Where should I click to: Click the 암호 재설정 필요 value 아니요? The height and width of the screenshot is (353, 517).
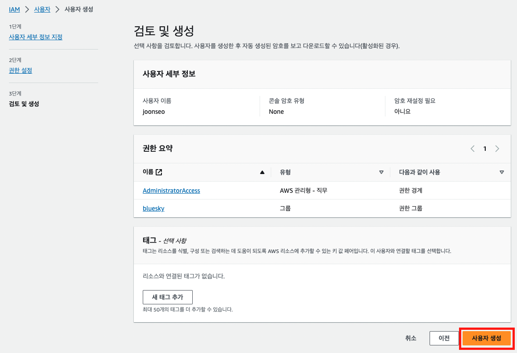point(402,112)
